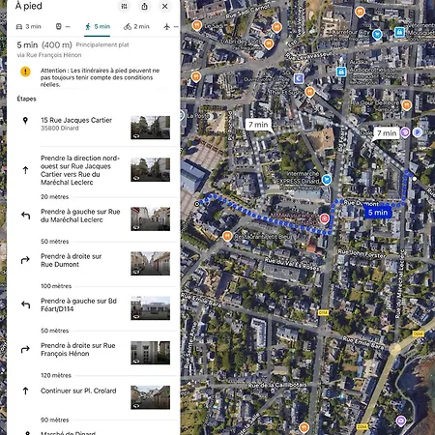Select walking 5 min tab

click(x=98, y=26)
